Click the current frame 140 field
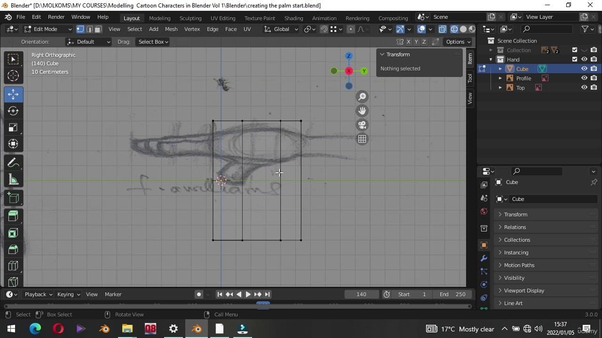 pyautogui.click(x=361, y=294)
